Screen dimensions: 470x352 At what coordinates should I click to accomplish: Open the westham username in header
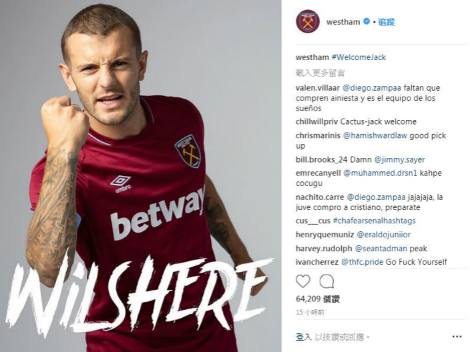pyautogui.click(x=343, y=22)
